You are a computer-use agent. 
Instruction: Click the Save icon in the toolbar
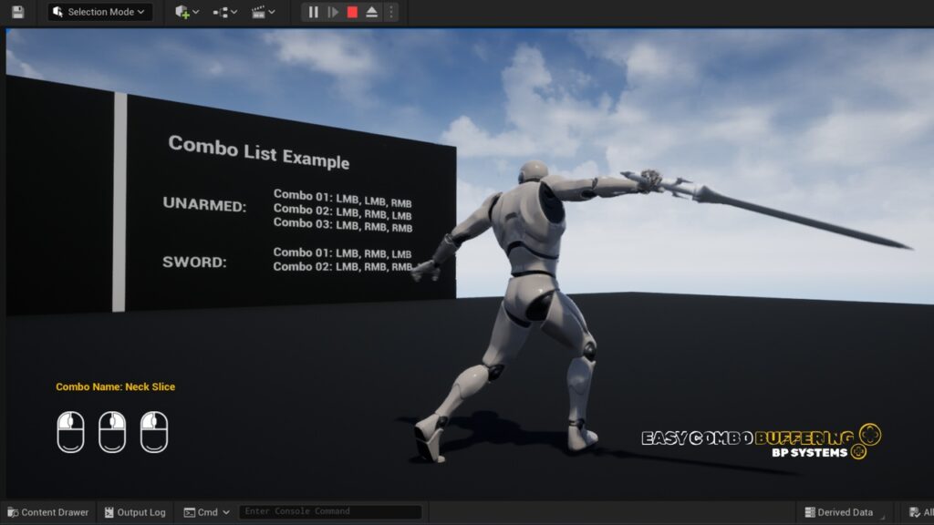point(17,12)
